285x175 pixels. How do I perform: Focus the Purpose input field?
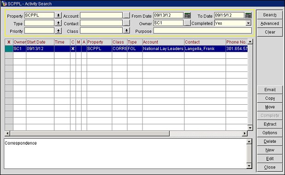(x=202, y=31)
